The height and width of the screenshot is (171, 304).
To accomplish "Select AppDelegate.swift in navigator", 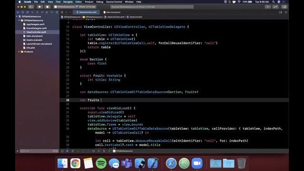I will (35, 24).
